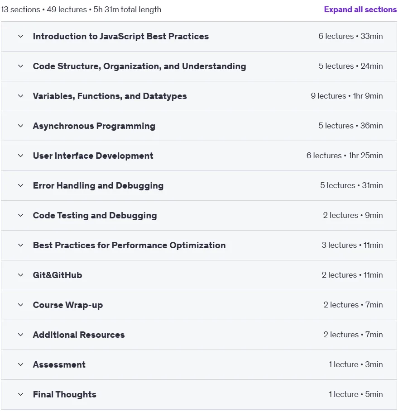The image size is (398, 411).
Task: Expand Best Practices for Performance Optimization chevron
Action: (20, 246)
